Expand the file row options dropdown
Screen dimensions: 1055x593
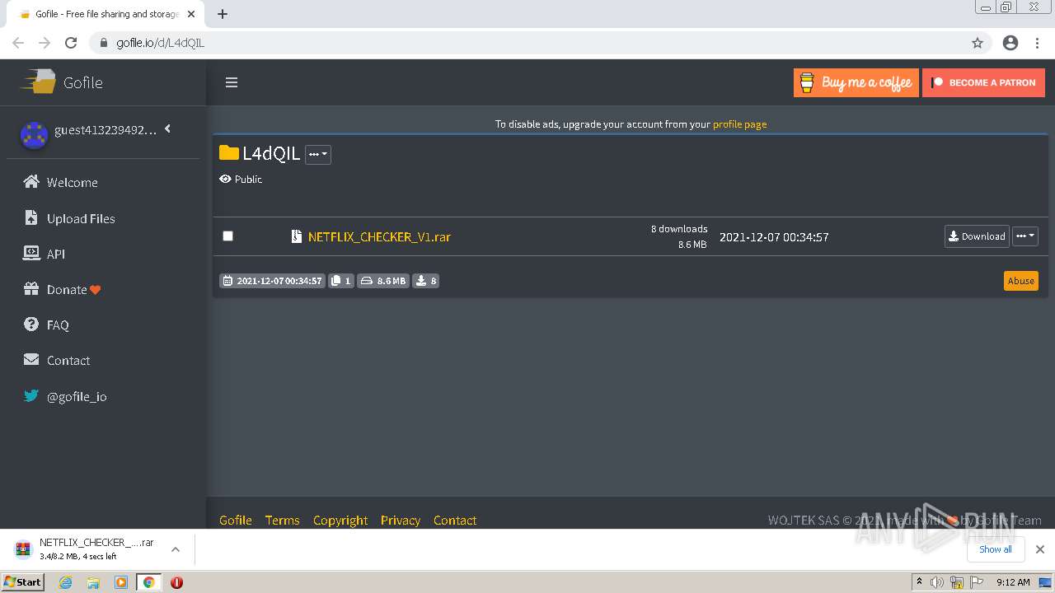tap(1025, 236)
